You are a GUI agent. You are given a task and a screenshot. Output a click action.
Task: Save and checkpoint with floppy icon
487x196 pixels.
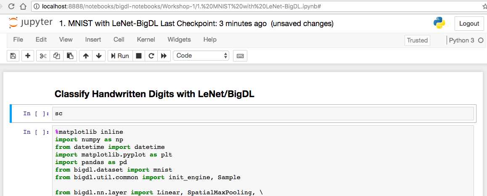[x=13, y=56]
